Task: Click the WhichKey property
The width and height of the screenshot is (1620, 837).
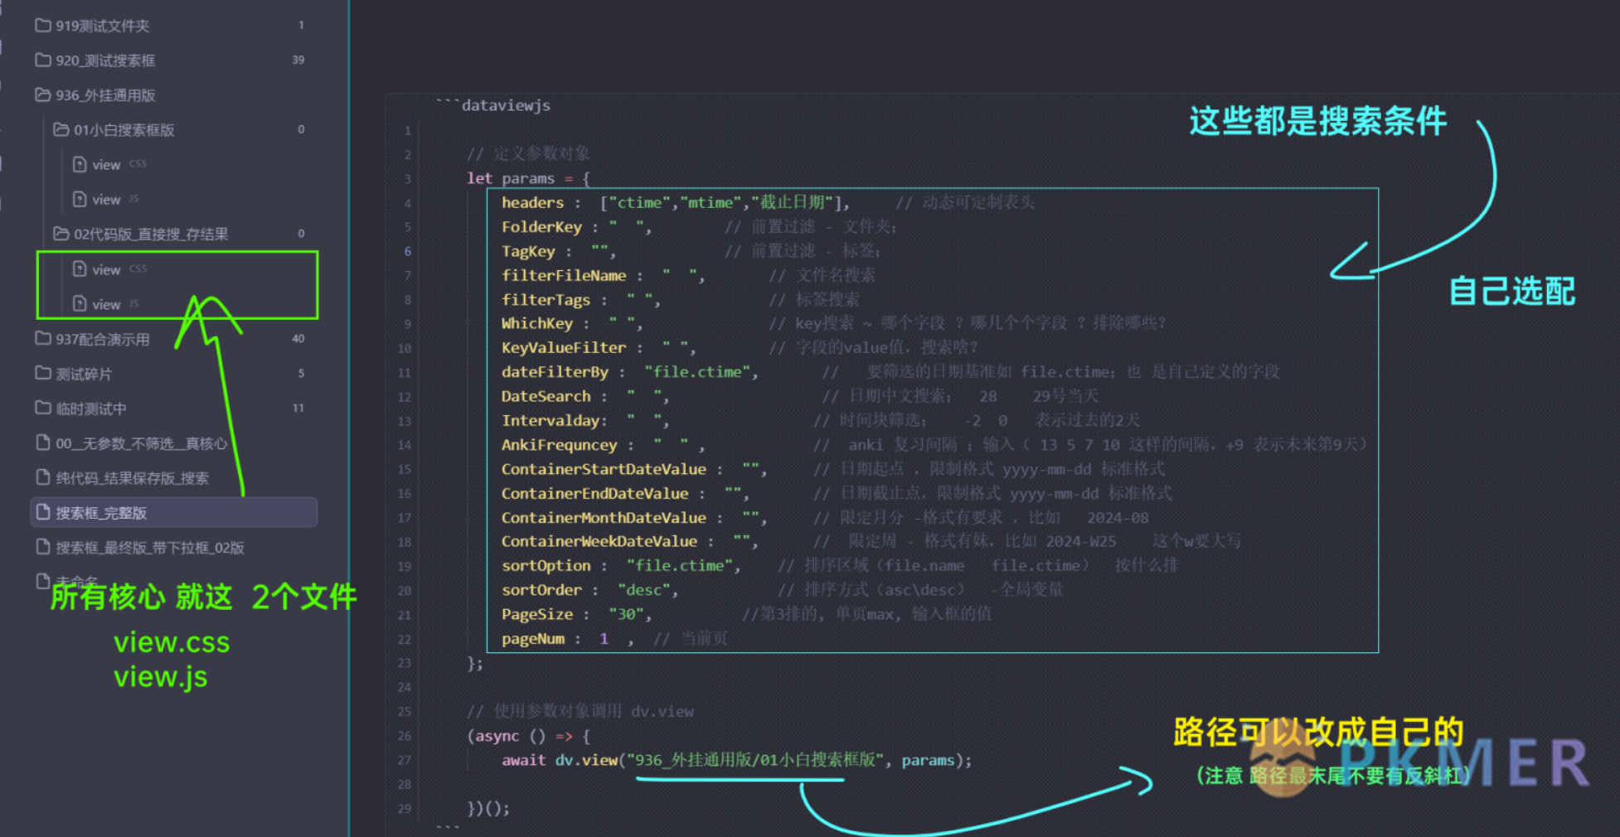Action: coord(536,323)
